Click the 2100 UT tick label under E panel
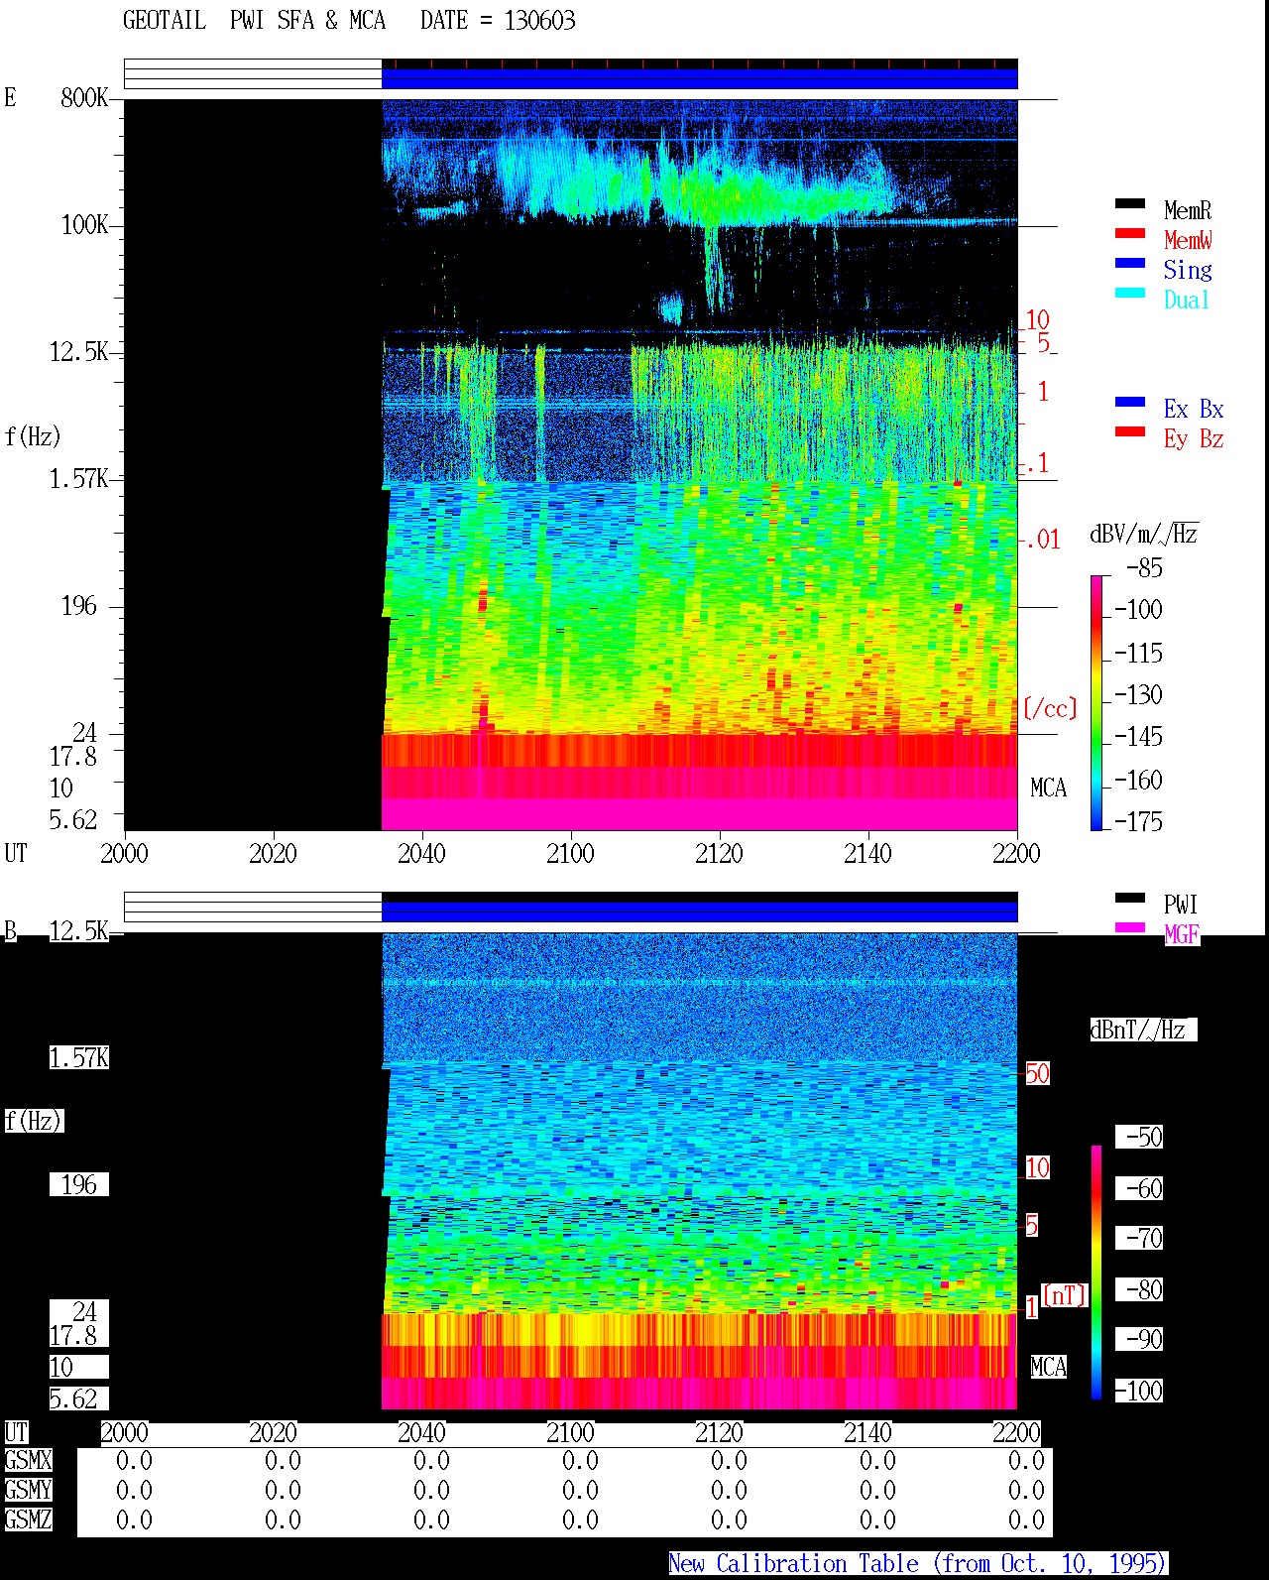The width and height of the screenshot is (1269, 1580). [x=570, y=854]
